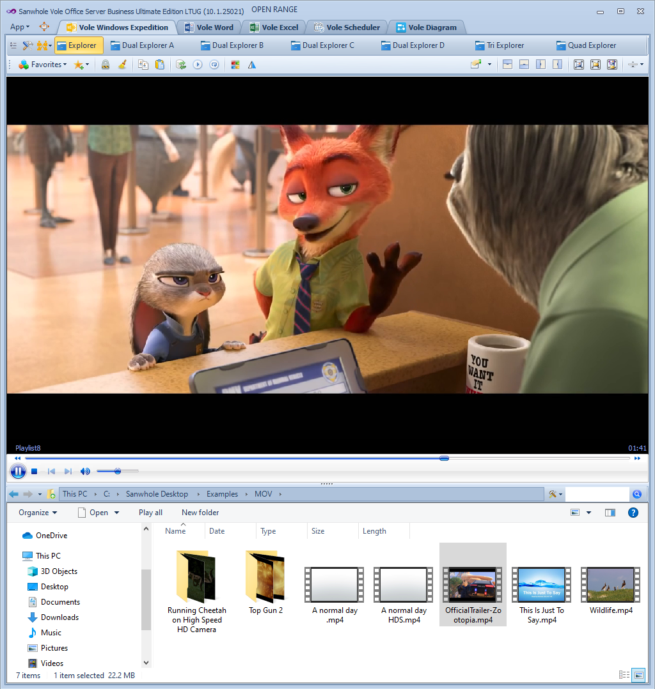The height and width of the screenshot is (689, 655).
Task: Open the recent locations dropdown arrow
Action: [x=40, y=494]
